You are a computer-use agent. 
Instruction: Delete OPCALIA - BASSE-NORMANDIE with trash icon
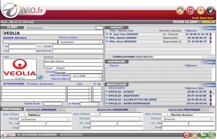(x=211, y=104)
